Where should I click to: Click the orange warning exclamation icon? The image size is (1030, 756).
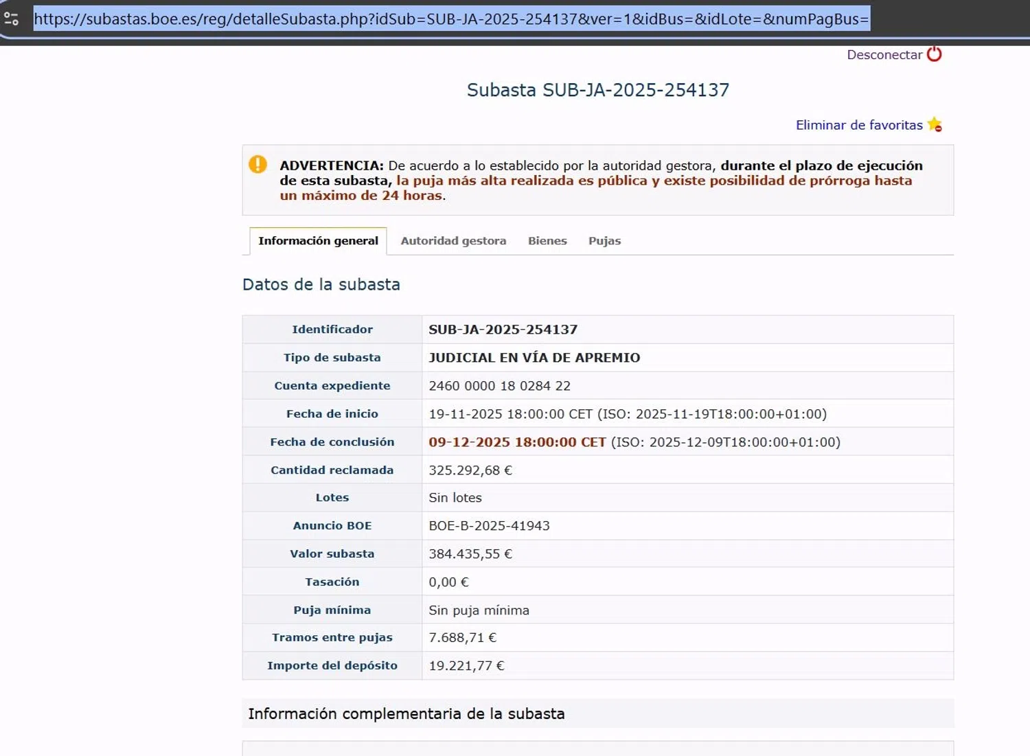[257, 165]
